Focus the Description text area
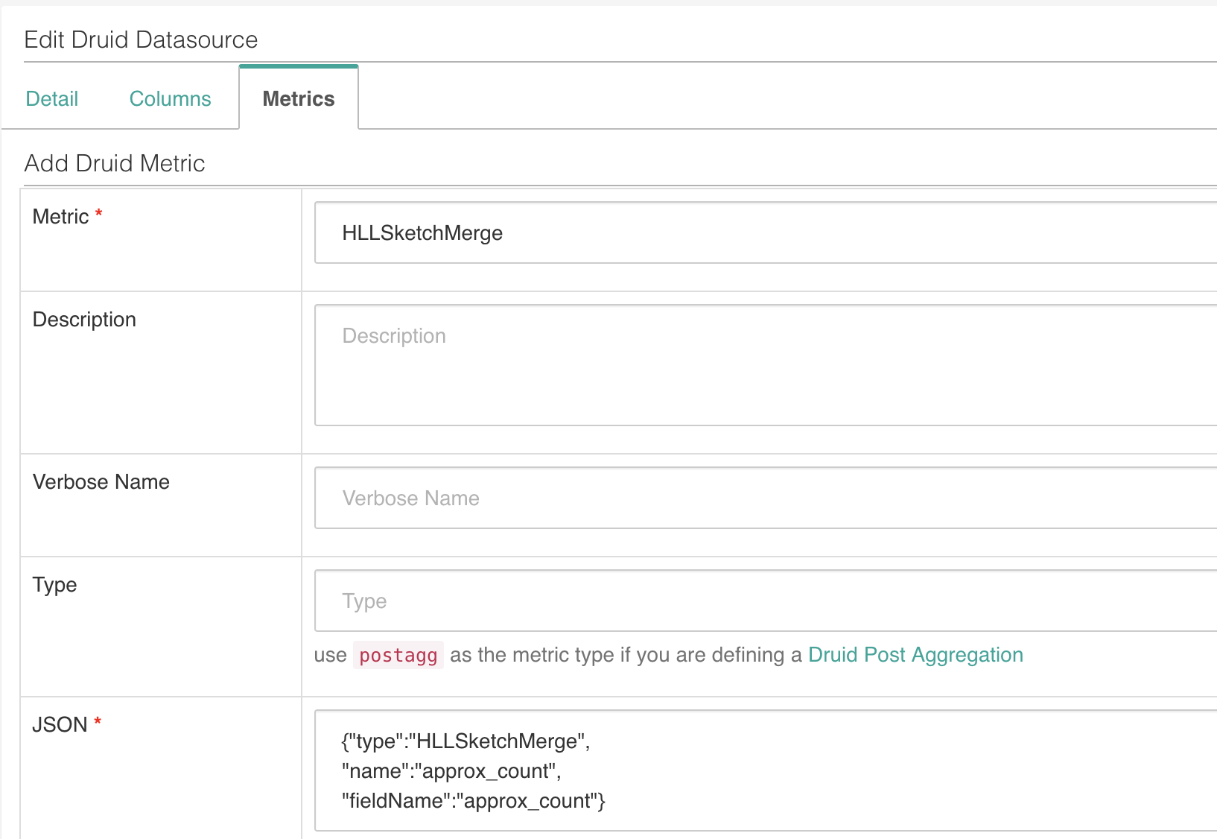The image size is (1217, 839). point(745,365)
